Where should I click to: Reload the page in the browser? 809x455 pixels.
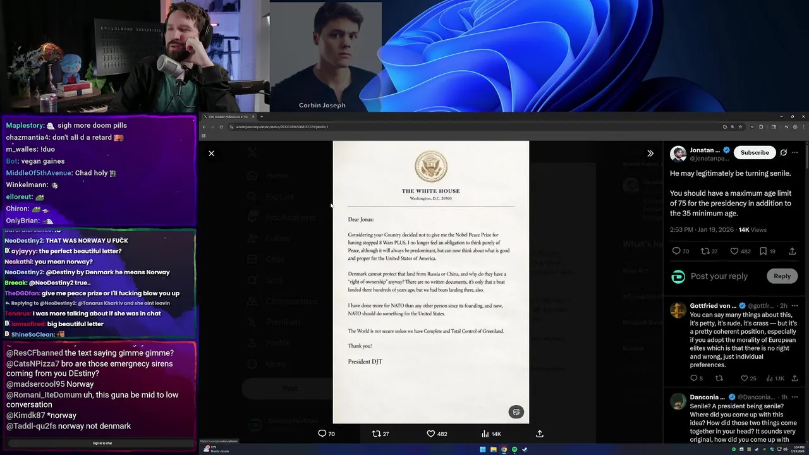221,127
